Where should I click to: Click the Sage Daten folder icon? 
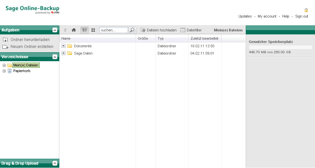point(70,53)
